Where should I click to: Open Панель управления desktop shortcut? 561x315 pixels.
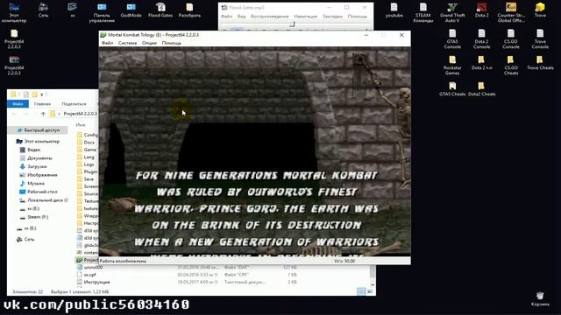[102, 12]
